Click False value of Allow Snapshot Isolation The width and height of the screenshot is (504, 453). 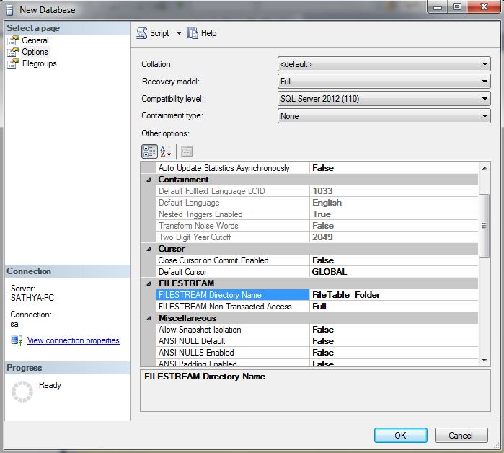[x=394, y=330]
